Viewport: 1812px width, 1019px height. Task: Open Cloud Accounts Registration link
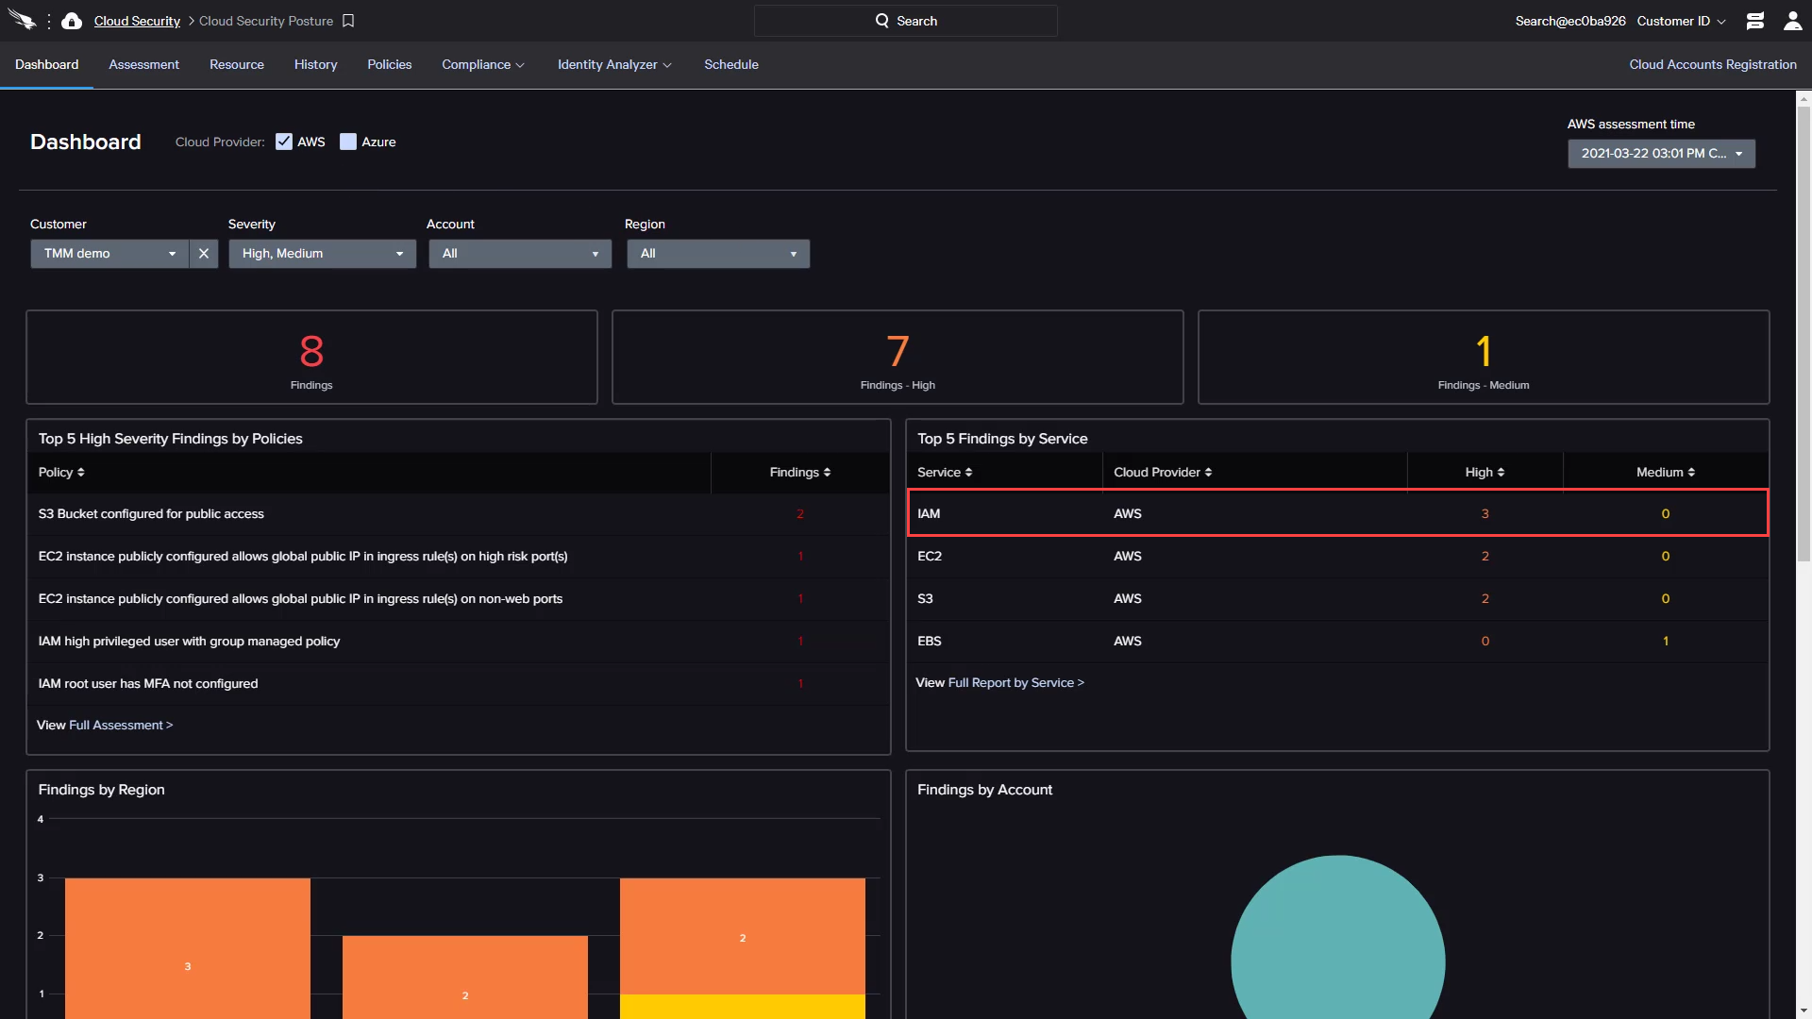tap(1713, 65)
